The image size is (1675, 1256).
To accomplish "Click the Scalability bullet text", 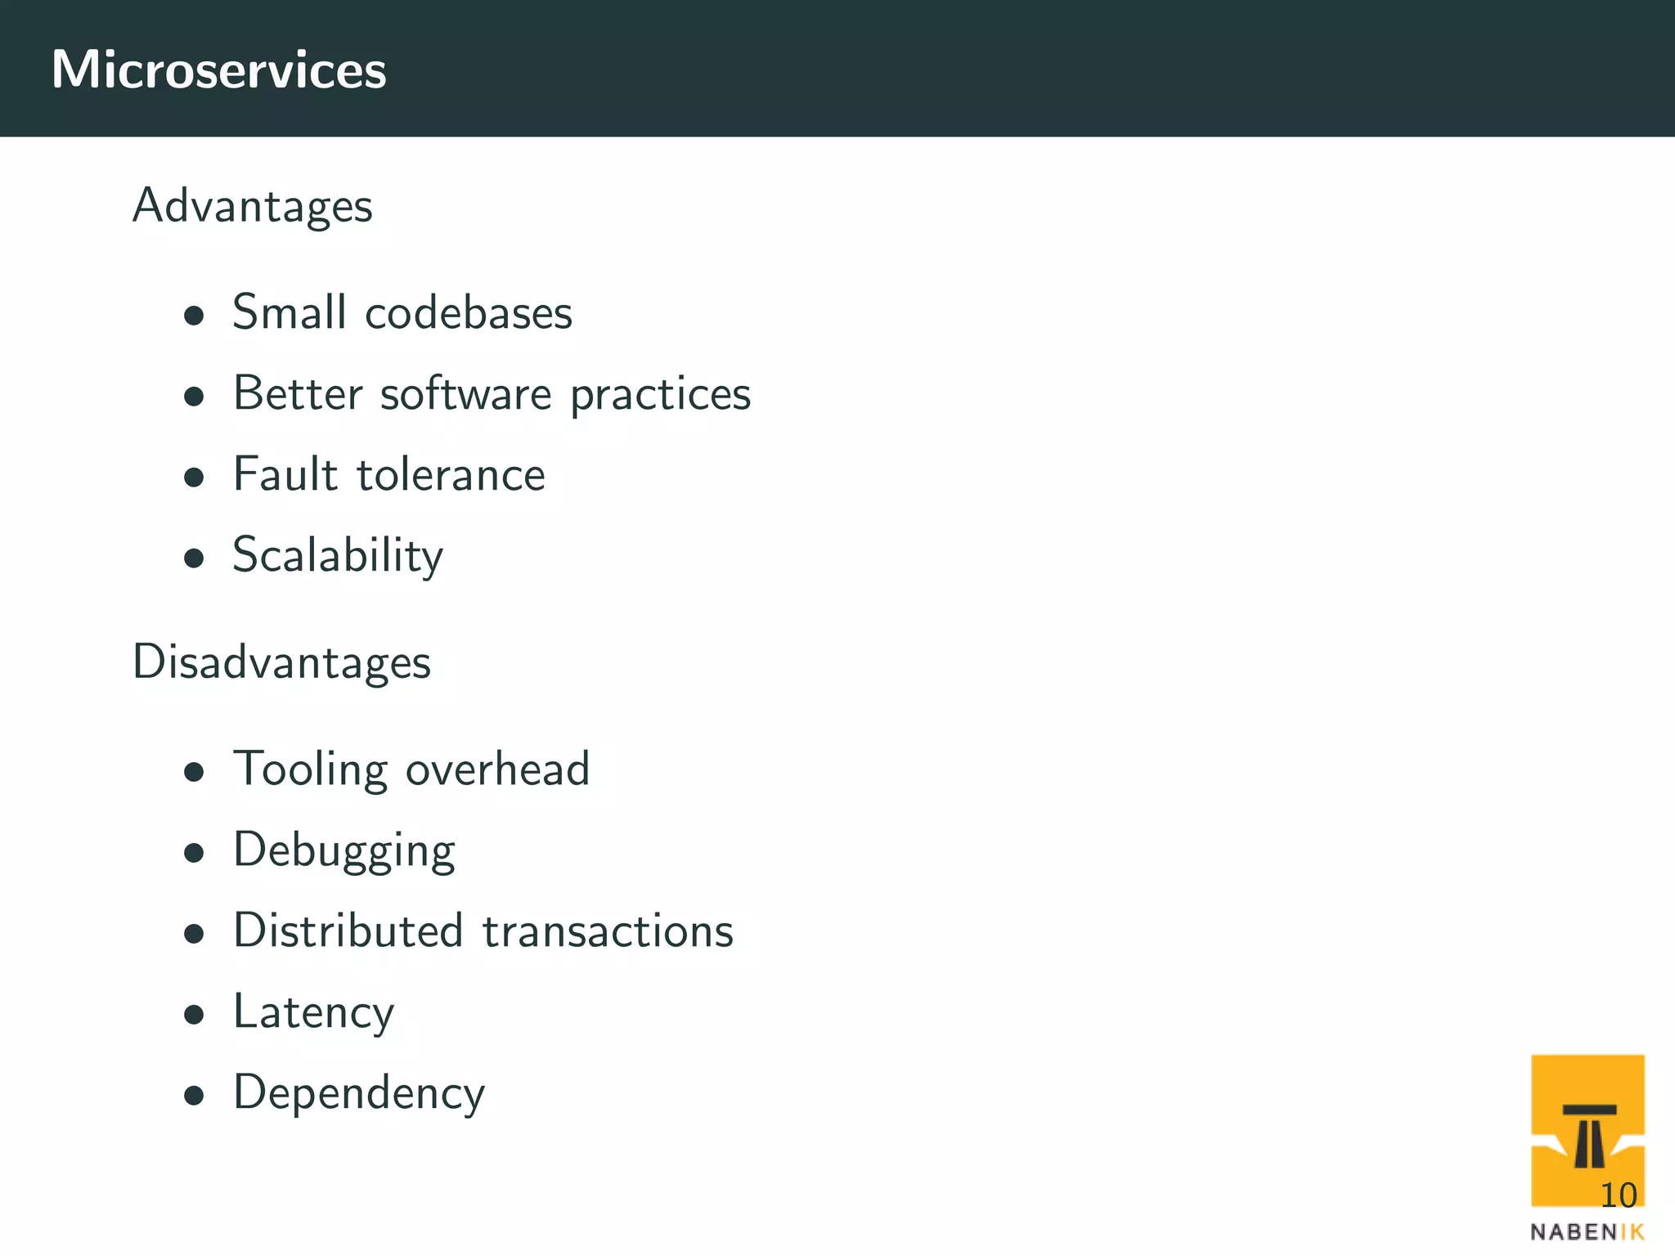I will coord(338,556).
